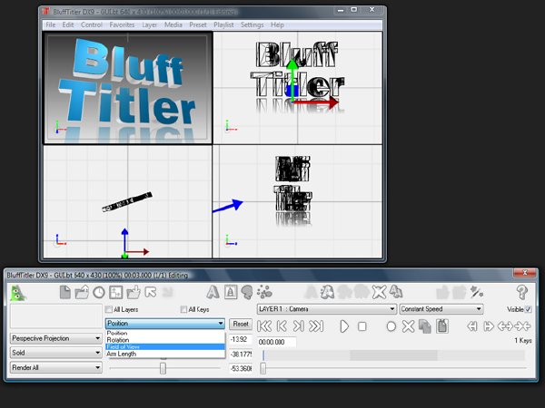
Task: Click the 00:00.000 time field
Action: 277,342
